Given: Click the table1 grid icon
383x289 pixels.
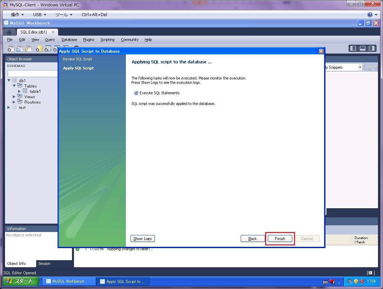Looking at the screenshot, I should 25,91.
